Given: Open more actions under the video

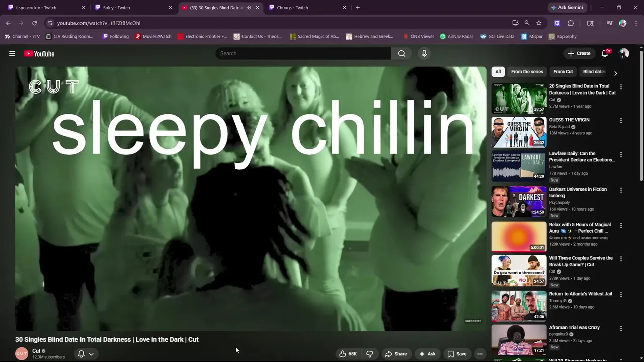Looking at the screenshot, I should point(480,354).
